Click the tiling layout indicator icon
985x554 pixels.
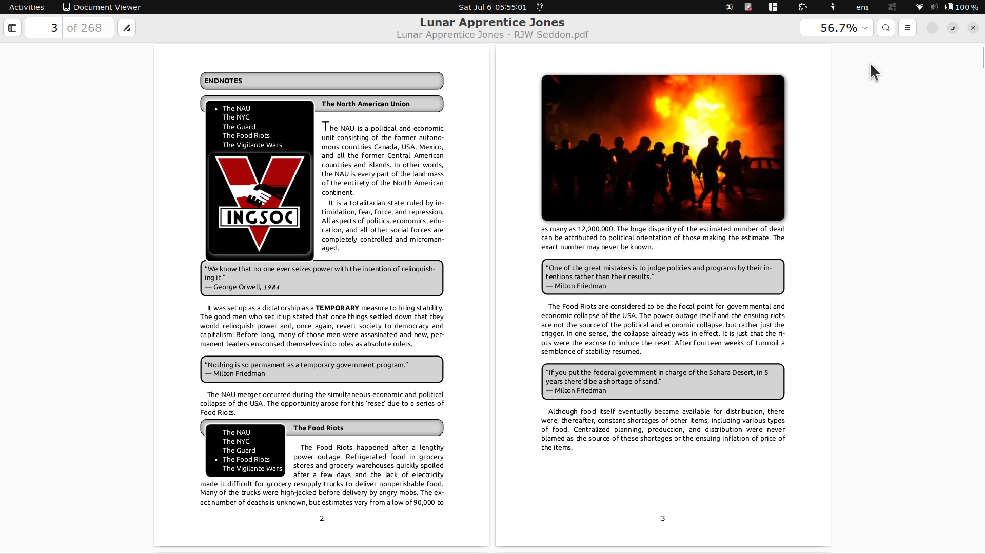point(773,7)
